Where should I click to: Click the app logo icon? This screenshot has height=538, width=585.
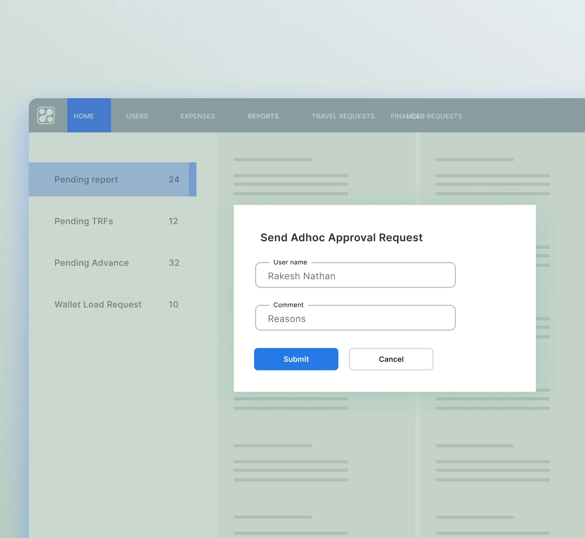tap(46, 115)
